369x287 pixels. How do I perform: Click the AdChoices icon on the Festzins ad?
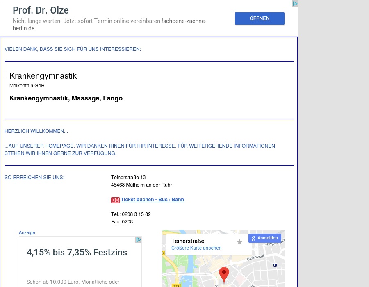[x=139, y=240]
